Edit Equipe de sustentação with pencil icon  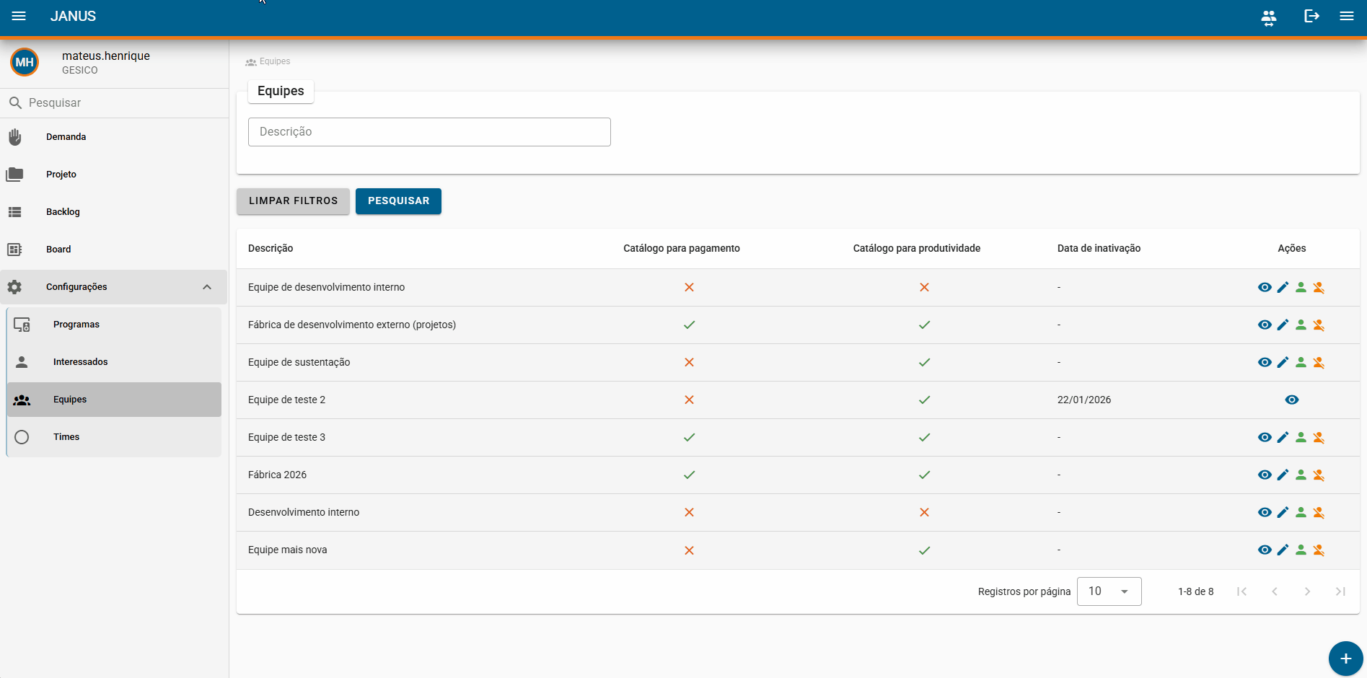[1283, 362]
